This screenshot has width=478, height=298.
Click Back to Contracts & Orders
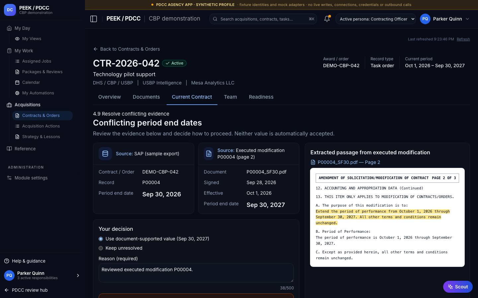click(126, 49)
